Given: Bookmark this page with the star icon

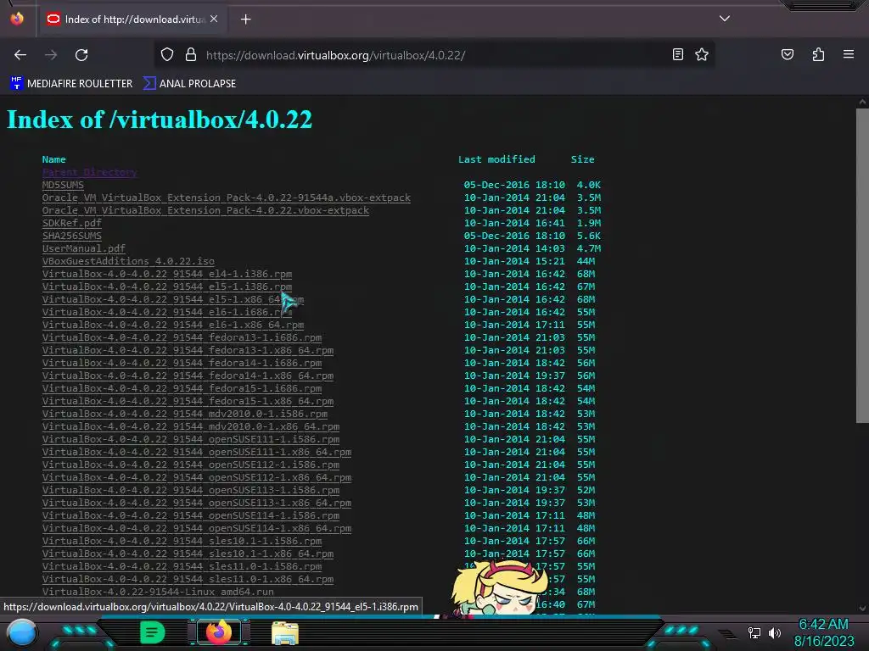Looking at the screenshot, I should [x=702, y=55].
